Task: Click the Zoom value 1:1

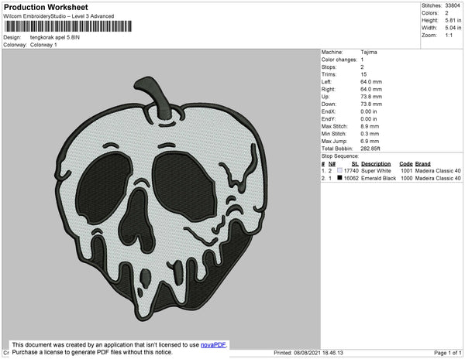Action: click(x=449, y=36)
